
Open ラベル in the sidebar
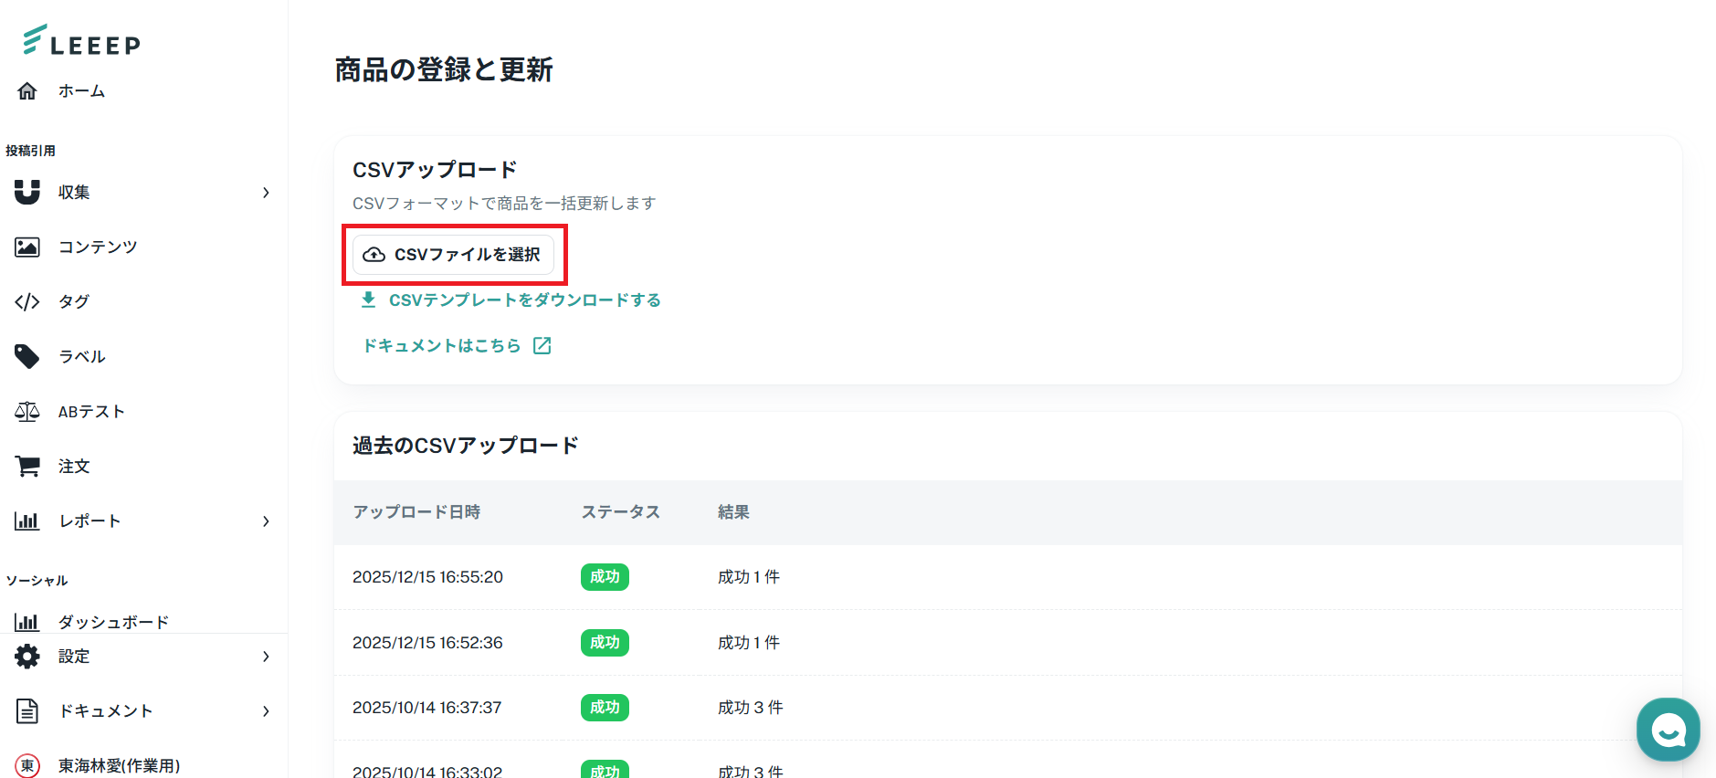tap(82, 356)
